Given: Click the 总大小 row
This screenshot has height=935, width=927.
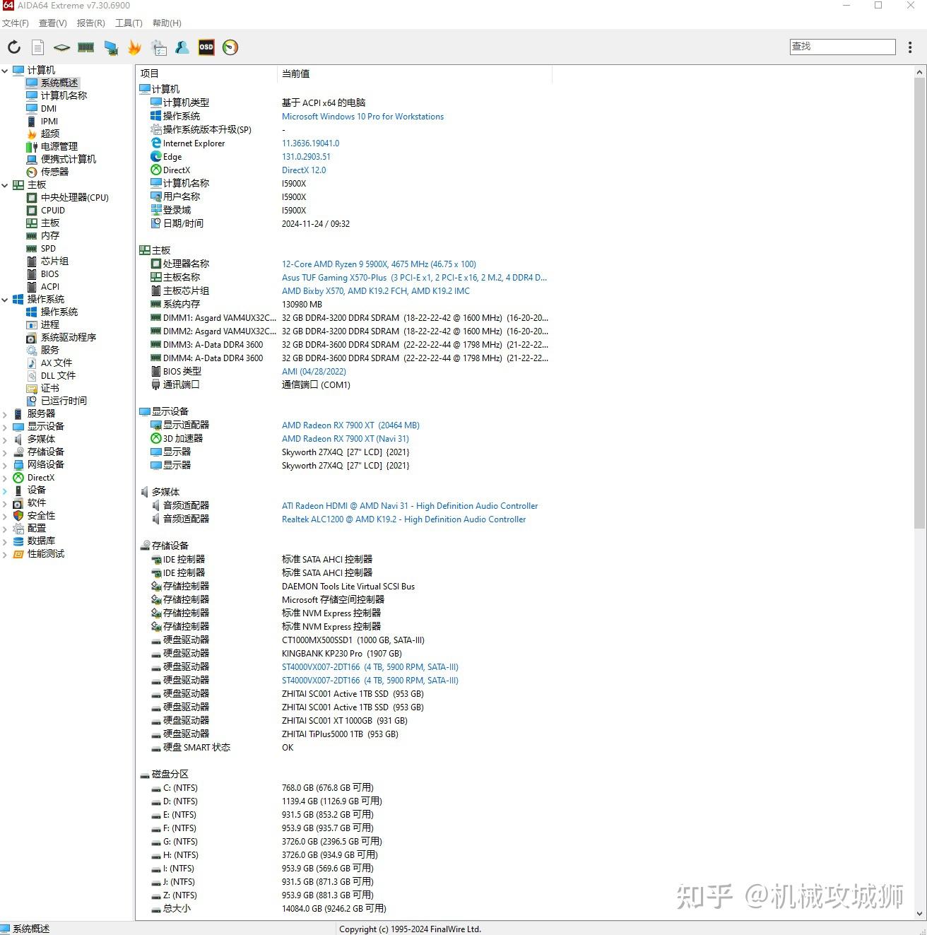Looking at the screenshot, I should click(x=343, y=909).
